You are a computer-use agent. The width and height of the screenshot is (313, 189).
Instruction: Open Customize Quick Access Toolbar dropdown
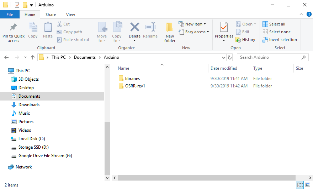coord(31,5)
